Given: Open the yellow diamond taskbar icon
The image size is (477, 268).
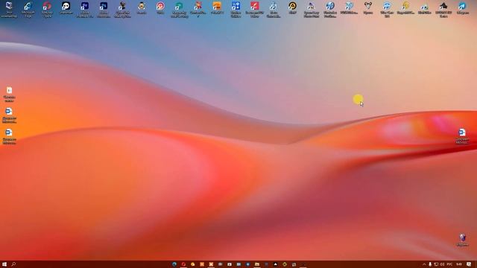Looking at the screenshot, I should point(285,264).
